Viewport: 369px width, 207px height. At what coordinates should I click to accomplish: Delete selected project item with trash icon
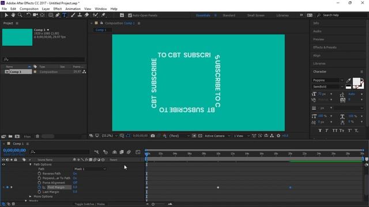[x=37, y=136]
